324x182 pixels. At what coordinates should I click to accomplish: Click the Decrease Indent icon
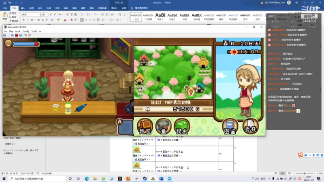pyautogui.click(x=103, y=15)
